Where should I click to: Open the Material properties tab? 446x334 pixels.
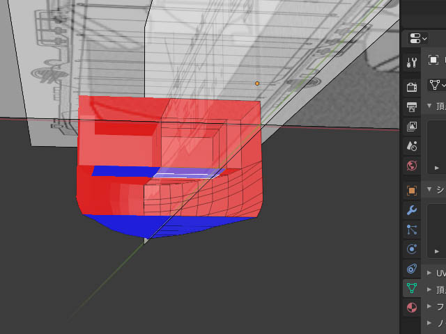[412, 308]
